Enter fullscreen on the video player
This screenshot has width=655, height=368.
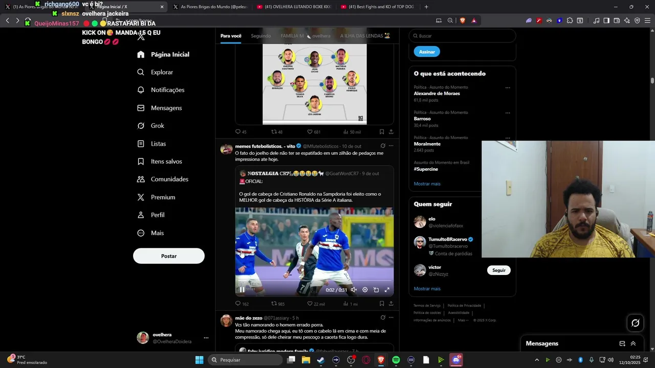point(387,290)
